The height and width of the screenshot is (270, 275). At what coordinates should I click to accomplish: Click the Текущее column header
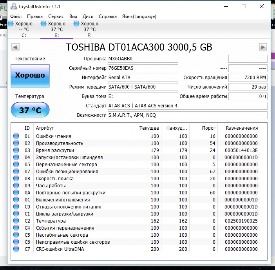click(147, 128)
